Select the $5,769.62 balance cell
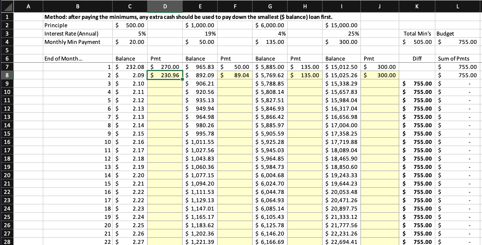The height and width of the screenshot is (245, 482). 270,75
